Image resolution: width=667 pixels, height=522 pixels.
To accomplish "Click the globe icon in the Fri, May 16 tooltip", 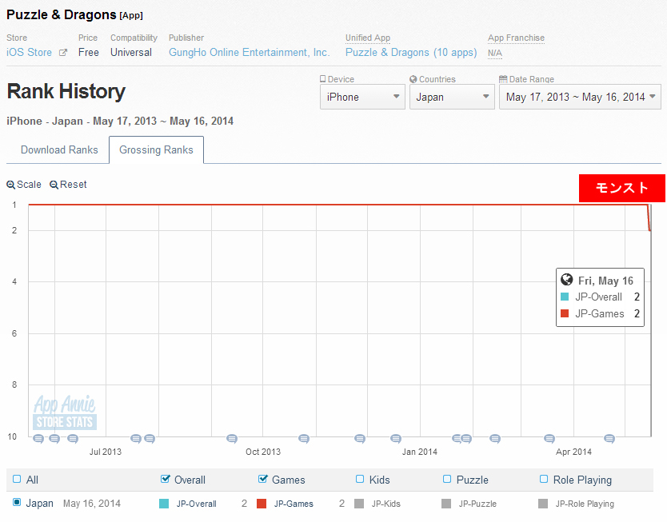I will (x=566, y=280).
